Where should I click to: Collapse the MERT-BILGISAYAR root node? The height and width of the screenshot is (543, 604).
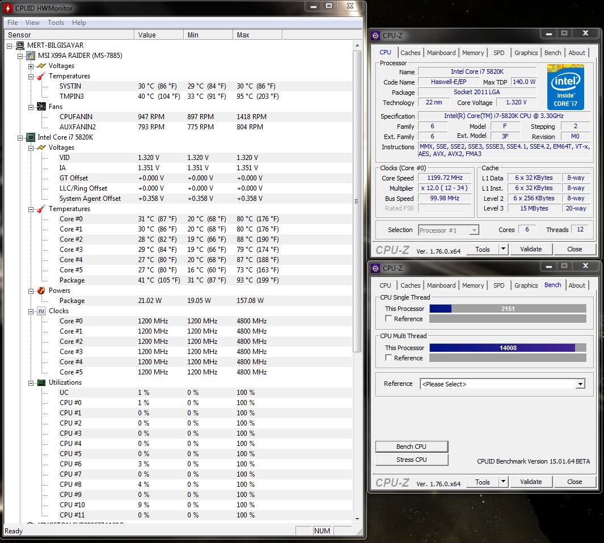[10, 46]
